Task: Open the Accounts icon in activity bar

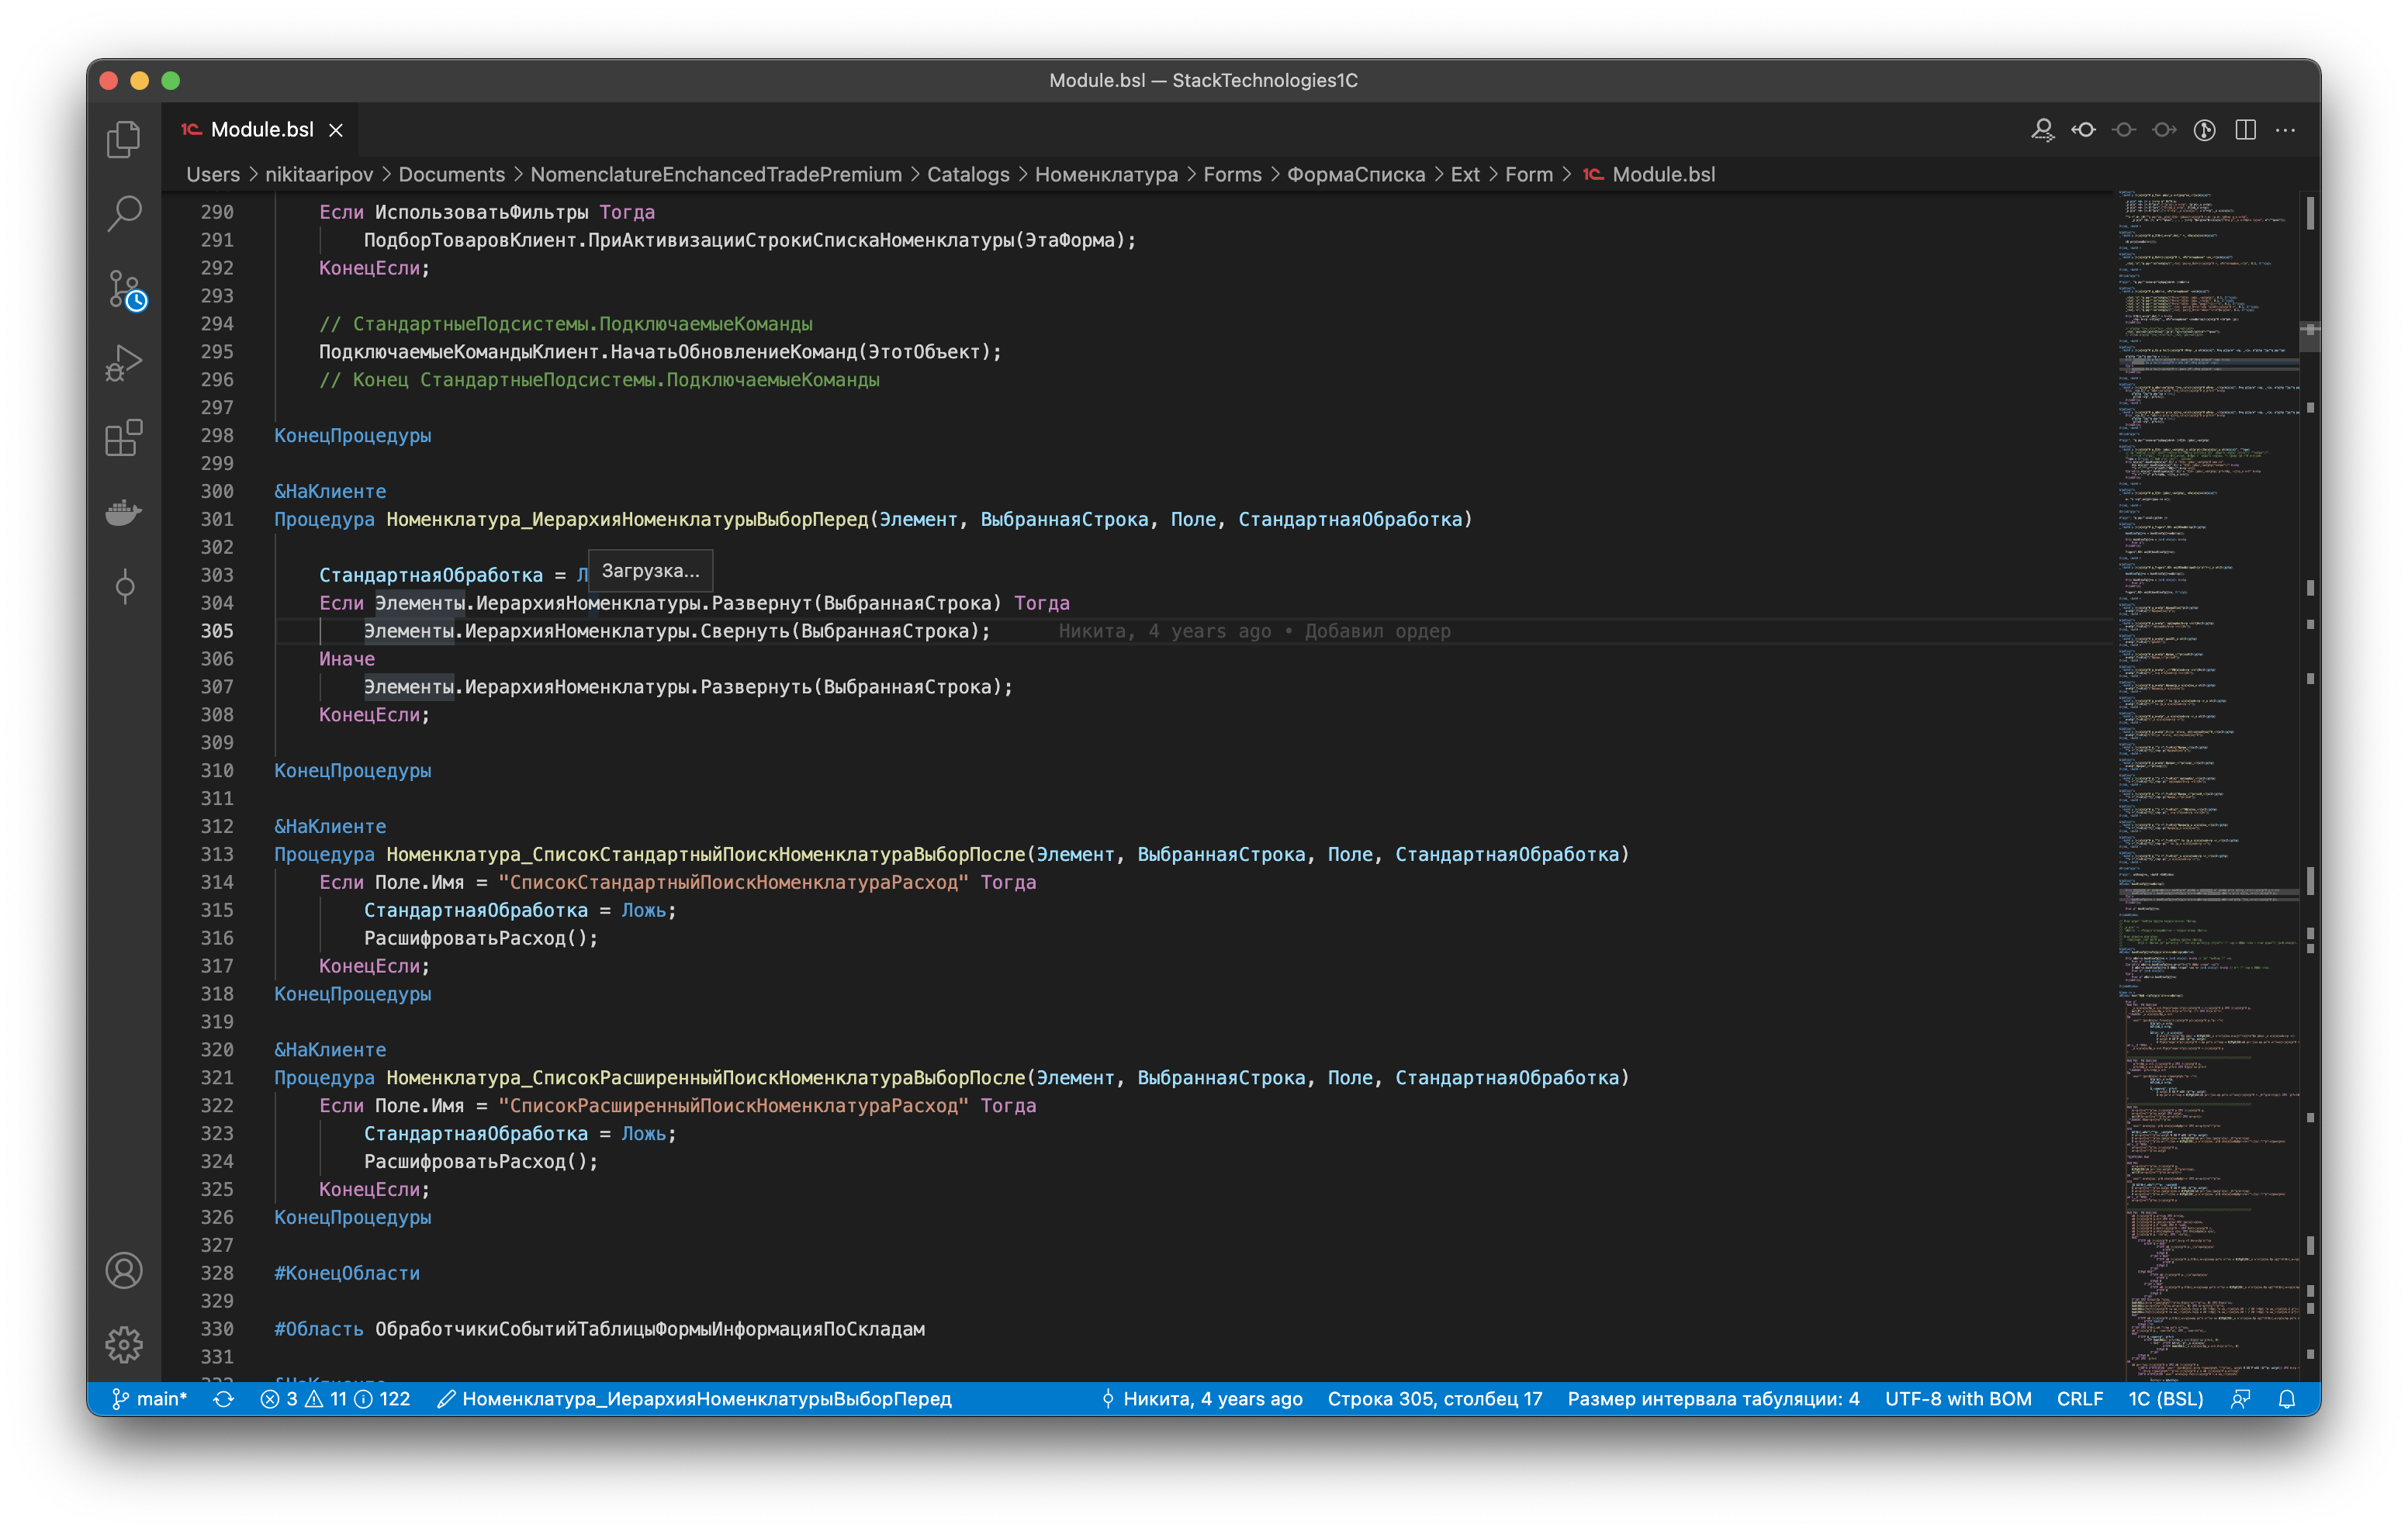Action: tap(124, 1271)
